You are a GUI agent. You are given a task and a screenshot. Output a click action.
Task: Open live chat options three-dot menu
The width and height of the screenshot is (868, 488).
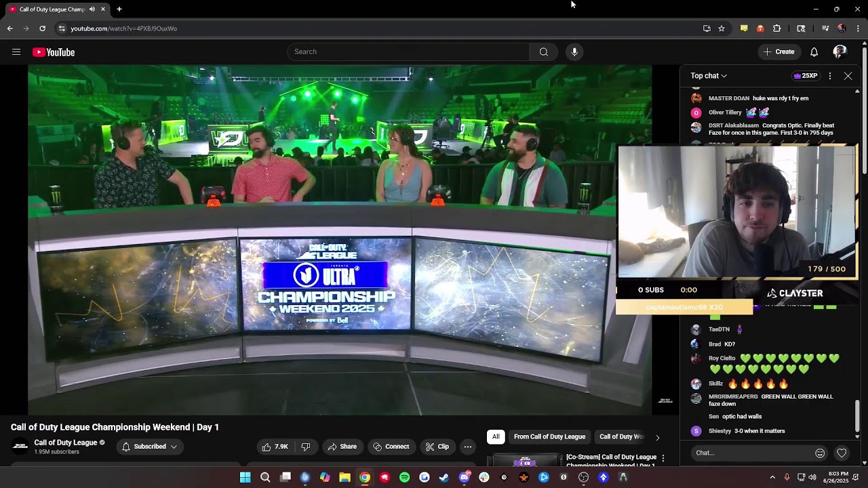830,76
